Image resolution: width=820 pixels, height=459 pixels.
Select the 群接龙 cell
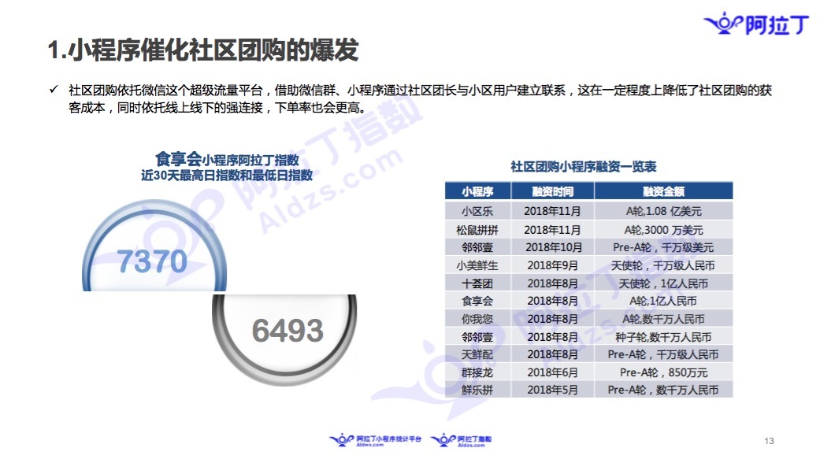point(477,372)
